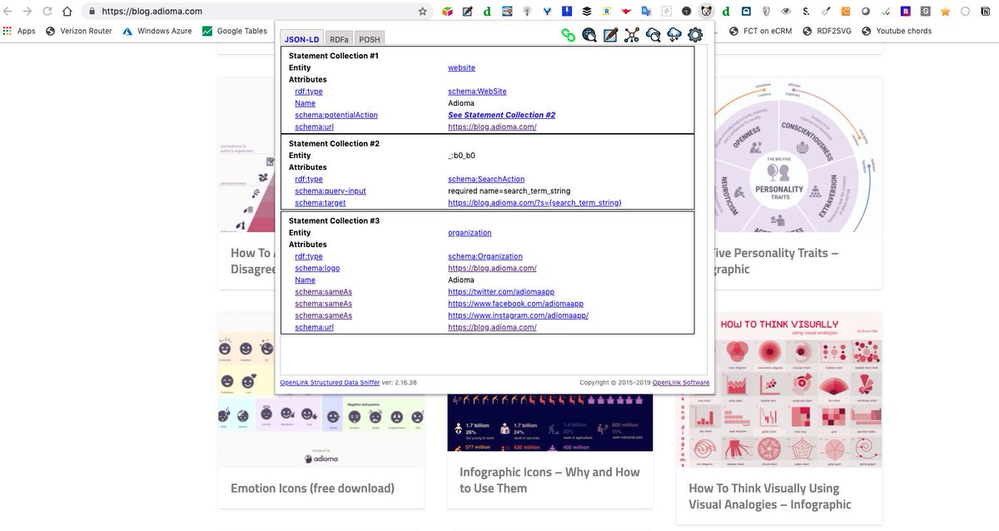
Task: Click the schema:logo attribute link
Action: point(317,268)
